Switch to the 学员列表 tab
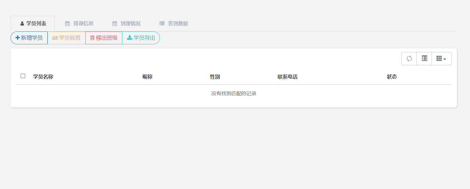 tap(33, 23)
